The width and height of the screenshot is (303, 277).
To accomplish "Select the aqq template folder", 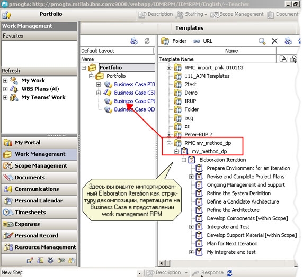I will (189, 118).
